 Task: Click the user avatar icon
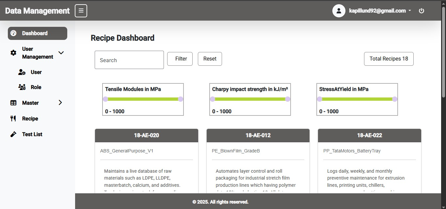[x=339, y=11]
